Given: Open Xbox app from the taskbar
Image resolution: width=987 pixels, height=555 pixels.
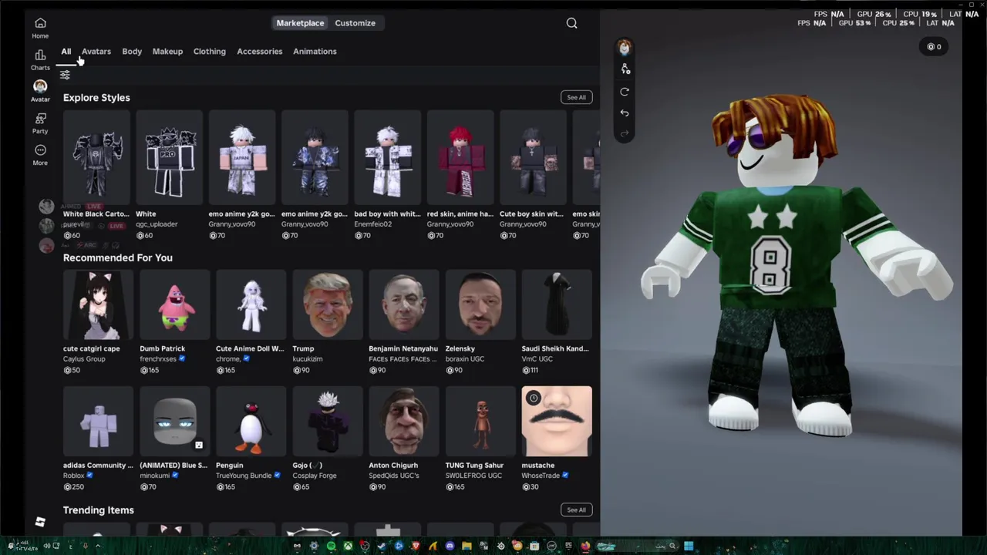Looking at the screenshot, I should [x=348, y=547].
